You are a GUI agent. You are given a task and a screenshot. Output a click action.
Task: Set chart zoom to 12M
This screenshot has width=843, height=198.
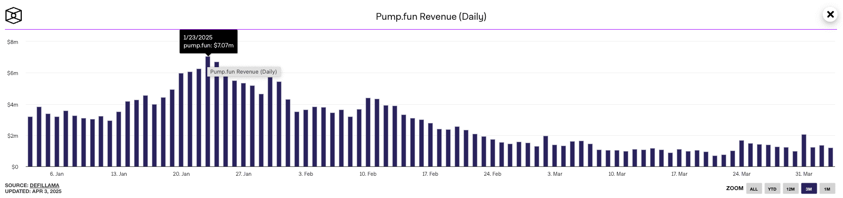791,189
